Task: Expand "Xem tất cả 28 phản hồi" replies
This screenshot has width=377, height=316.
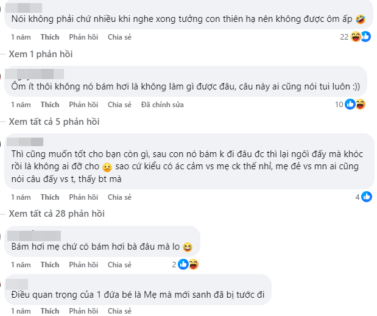Action: [x=57, y=214]
